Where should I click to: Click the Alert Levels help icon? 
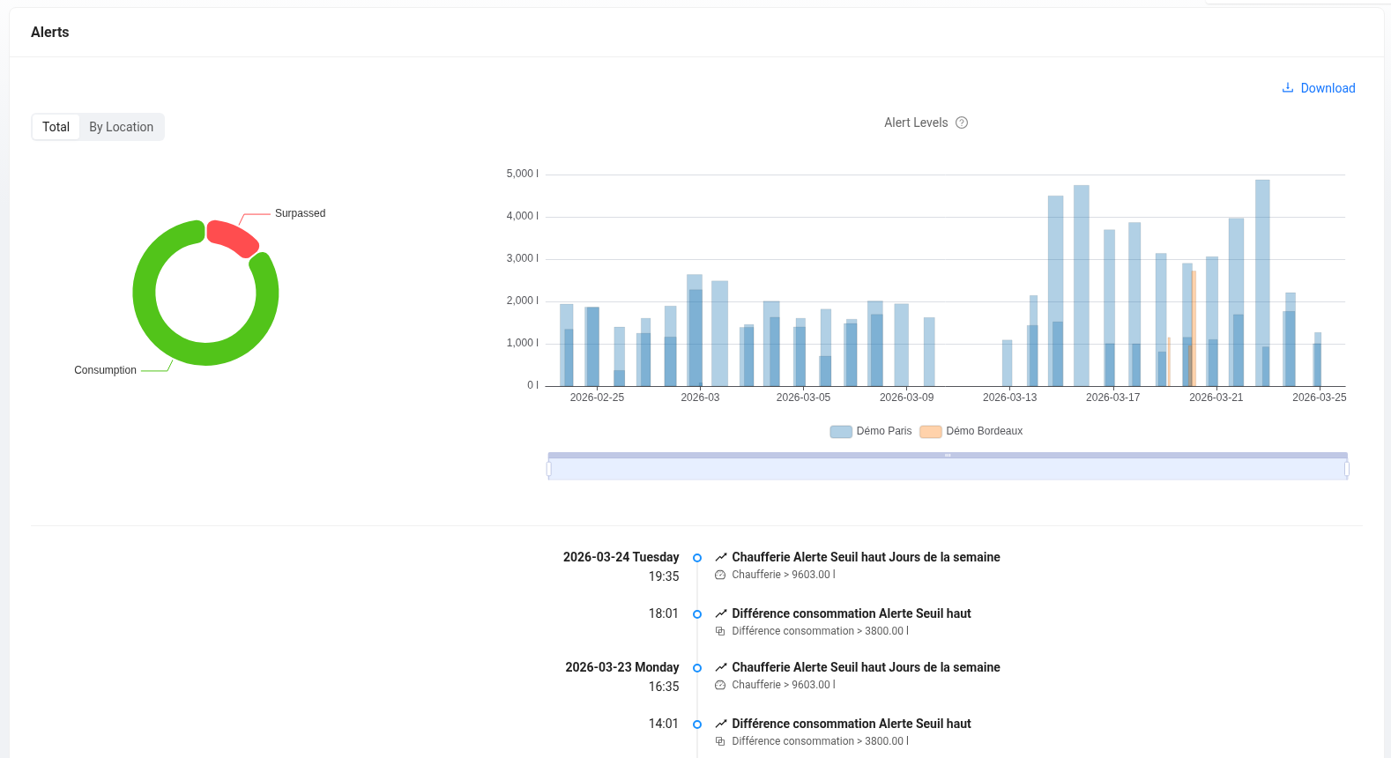[962, 123]
